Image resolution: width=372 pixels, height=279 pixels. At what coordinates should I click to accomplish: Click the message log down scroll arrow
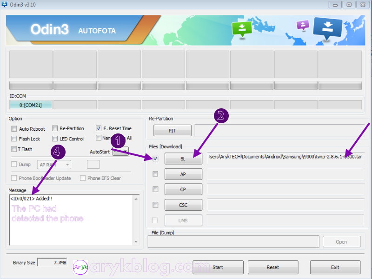[136, 241]
